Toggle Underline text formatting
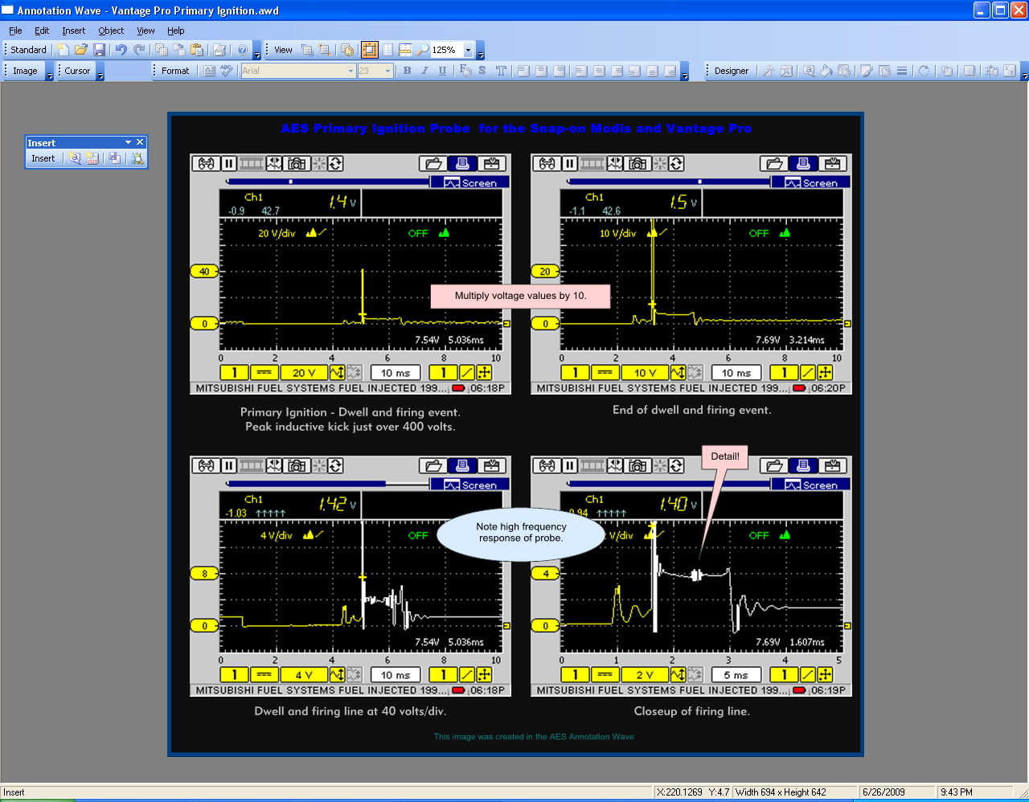 pyautogui.click(x=442, y=71)
